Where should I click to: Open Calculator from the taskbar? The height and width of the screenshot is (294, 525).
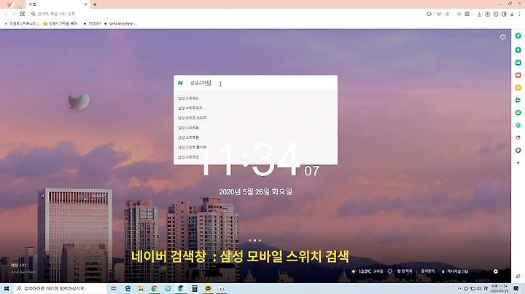[195, 288]
